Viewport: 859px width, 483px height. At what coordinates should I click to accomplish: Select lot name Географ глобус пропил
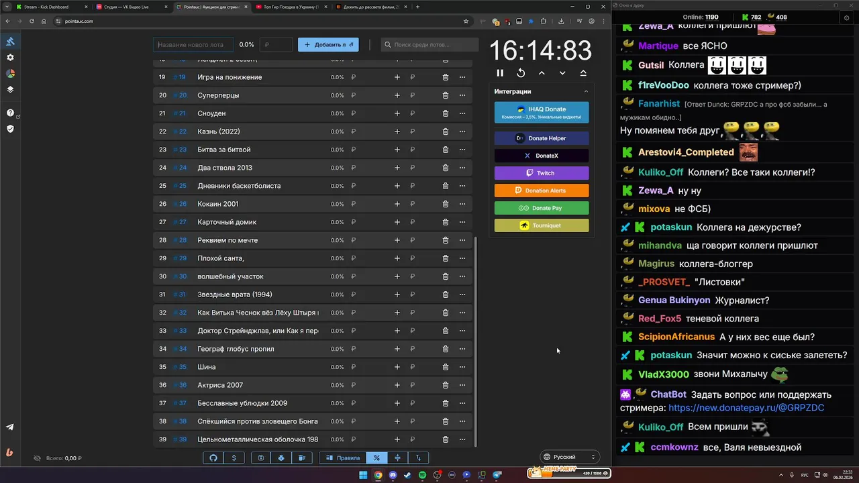236,349
